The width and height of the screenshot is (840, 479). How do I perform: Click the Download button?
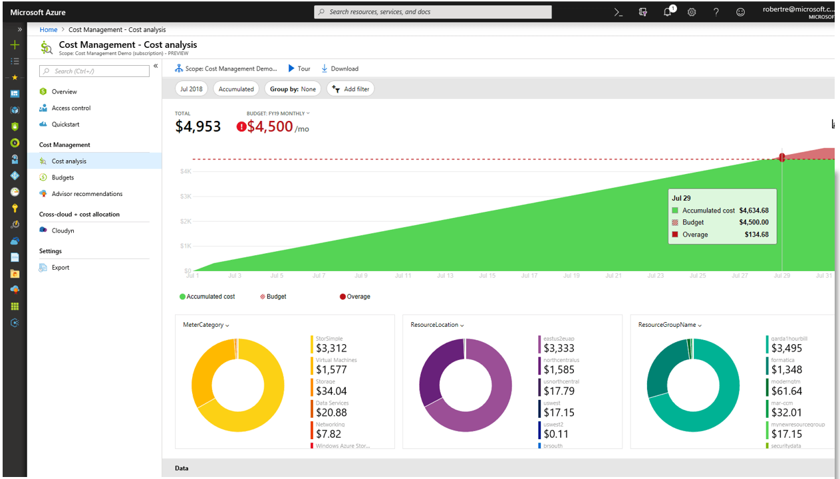coord(340,68)
